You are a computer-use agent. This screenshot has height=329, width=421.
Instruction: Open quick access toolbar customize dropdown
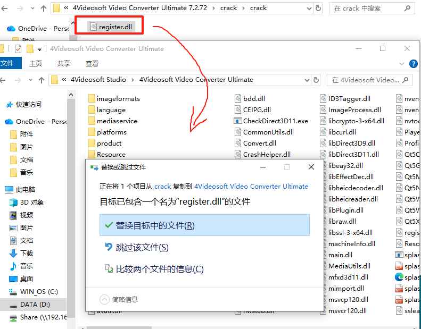click(x=39, y=49)
